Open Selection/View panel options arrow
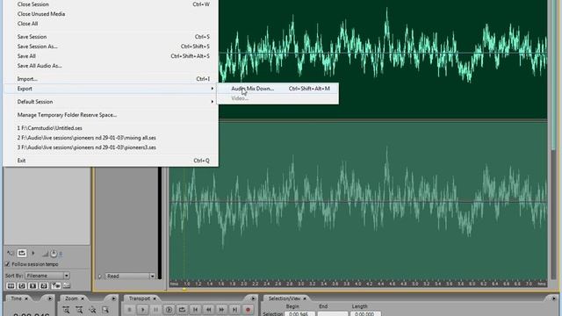 click(x=554, y=298)
